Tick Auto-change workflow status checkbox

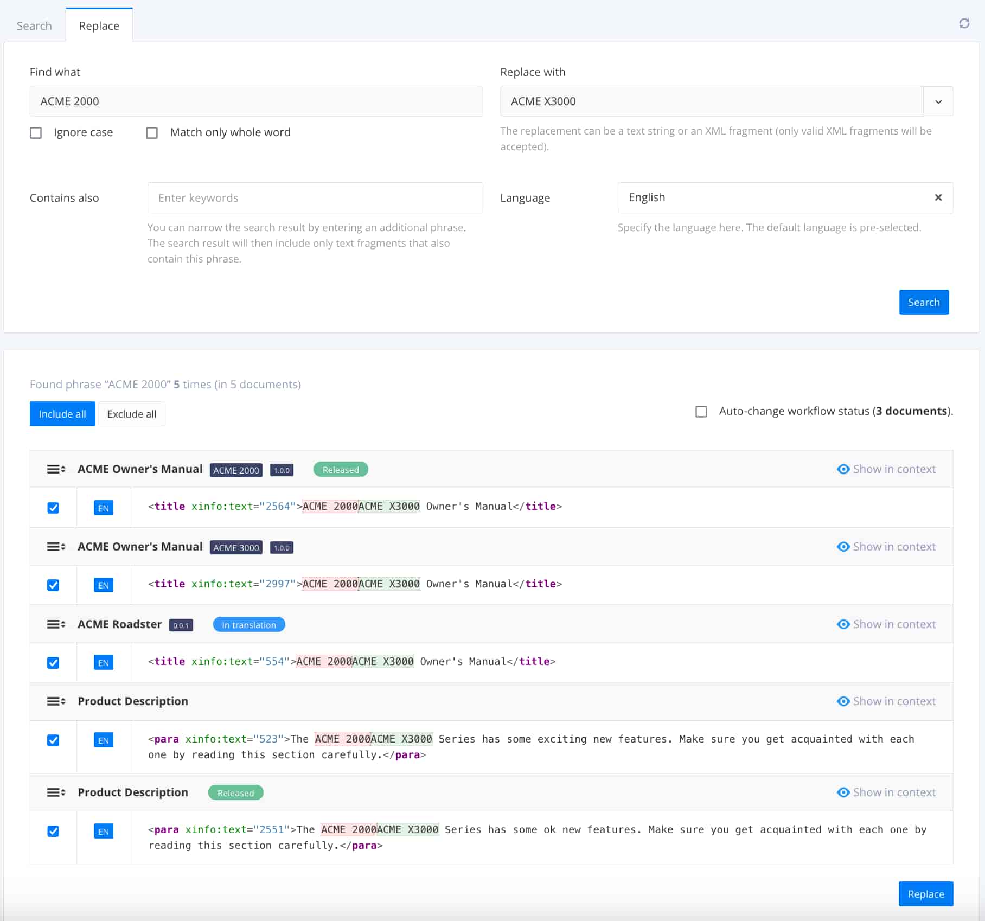point(701,412)
